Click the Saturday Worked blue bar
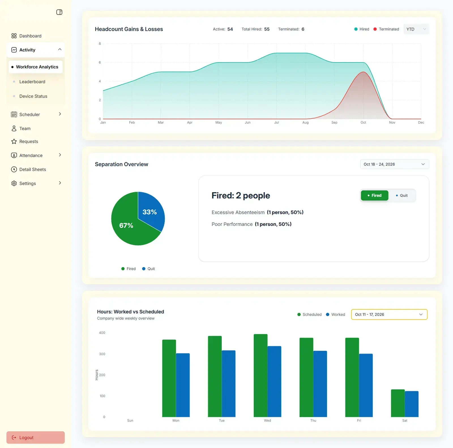Screen dimensions: 453x448 tap(412, 404)
